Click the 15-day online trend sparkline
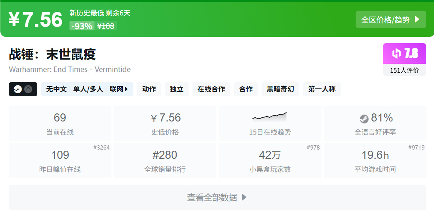The width and height of the screenshot is (434, 218). (x=270, y=116)
